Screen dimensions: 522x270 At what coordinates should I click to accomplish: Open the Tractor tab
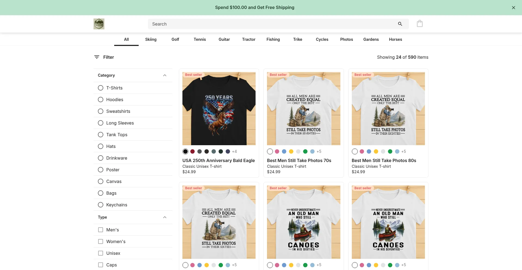249,39
